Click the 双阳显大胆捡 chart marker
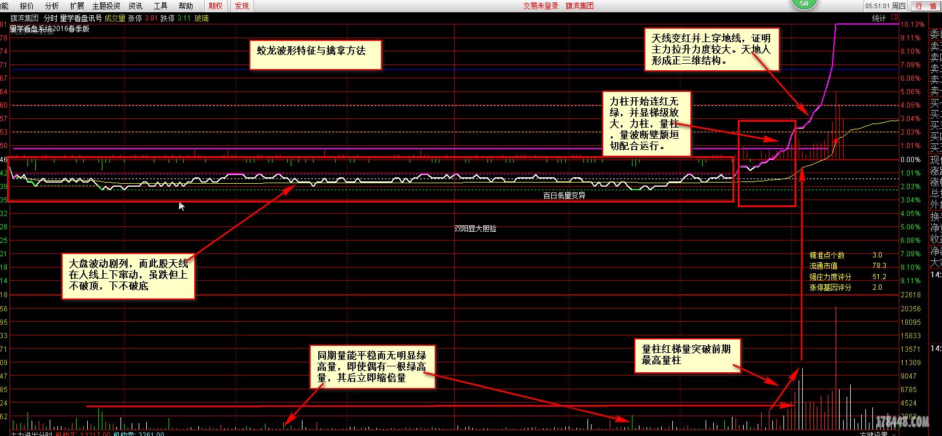942x436 pixels. point(475,229)
